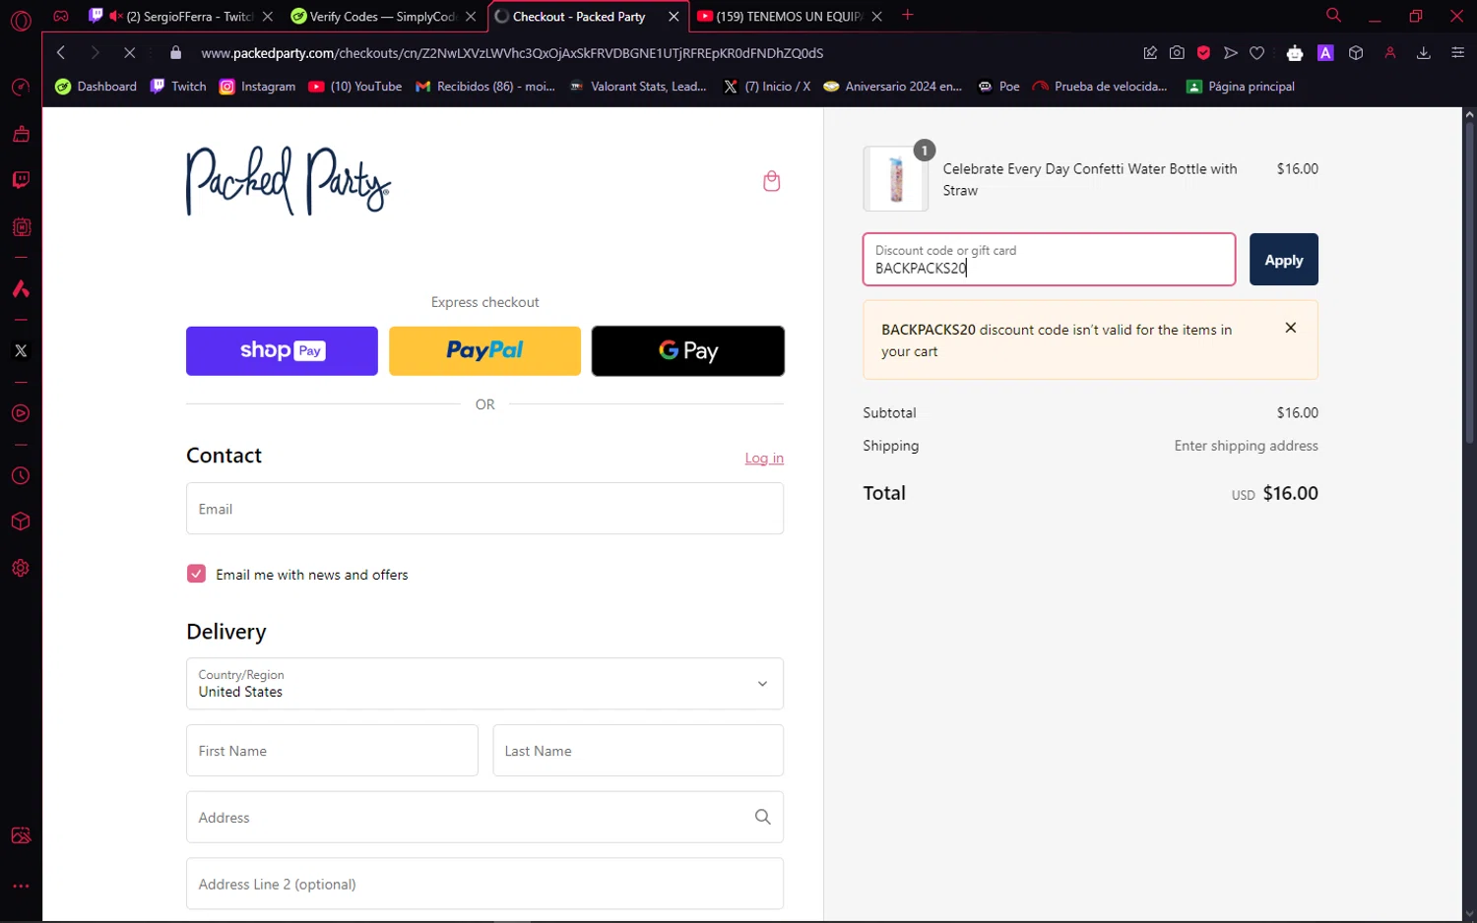Open Easy Setup sliders icon

[1458, 53]
